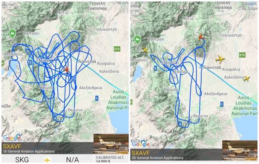Click SXAVF callsign in right info bar

click(140, 153)
